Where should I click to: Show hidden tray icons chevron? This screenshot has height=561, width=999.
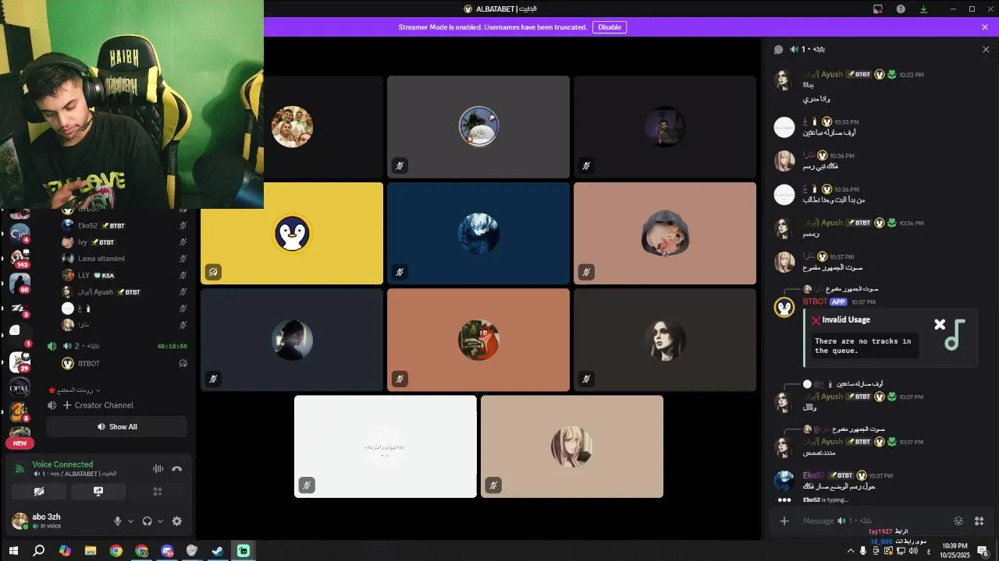tap(851, 551)
